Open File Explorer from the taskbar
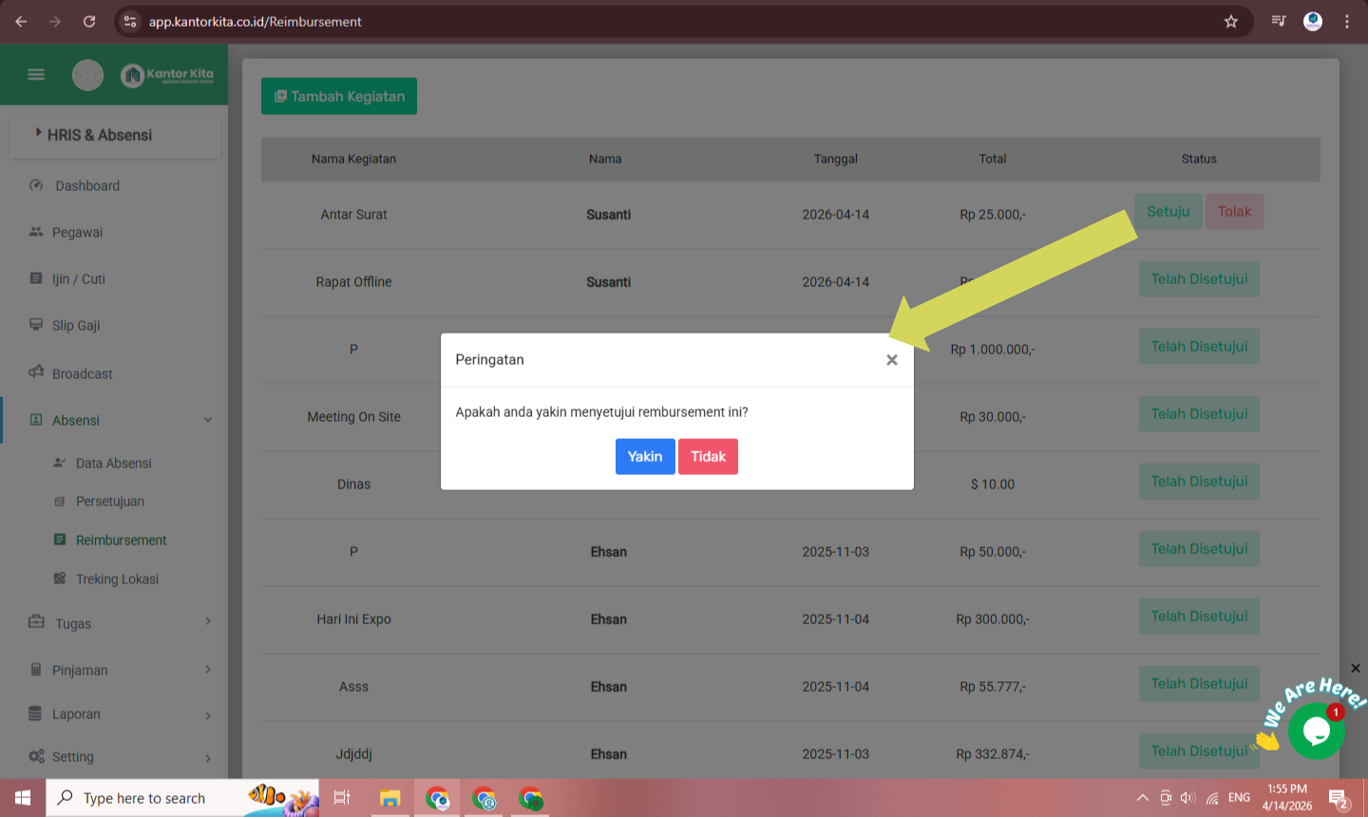1368x817 pixels. pyautogui.click(x=389, y=798)
